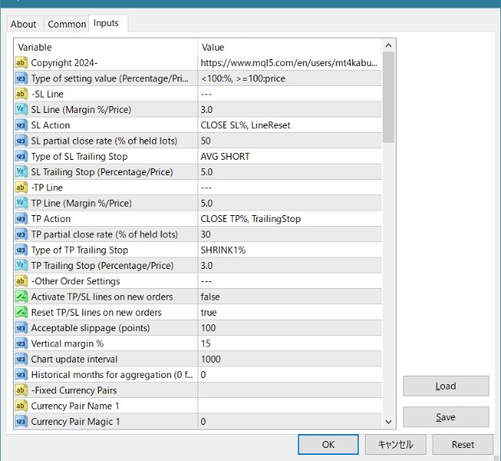Toggle the Activate TP/SL lines value false
The height and width of the screenshot is (461, 501).
[290, 297]
